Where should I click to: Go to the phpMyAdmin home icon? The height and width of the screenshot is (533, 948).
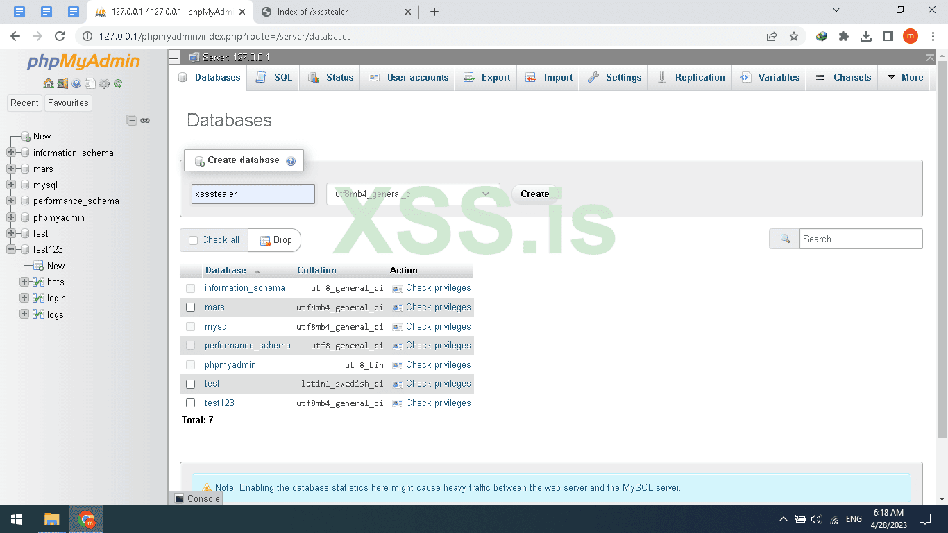pos(48,83)
